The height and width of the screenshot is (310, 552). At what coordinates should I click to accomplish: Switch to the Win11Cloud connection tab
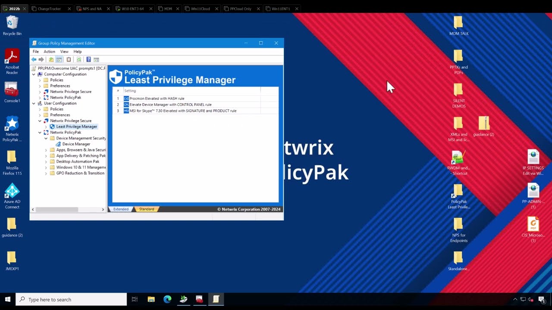(200, 9)
